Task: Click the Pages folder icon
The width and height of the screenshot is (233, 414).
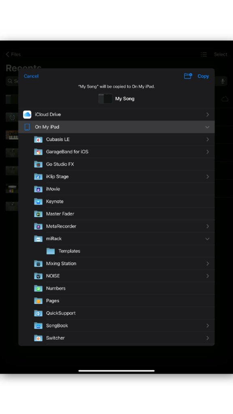Action: pos(38,301)
